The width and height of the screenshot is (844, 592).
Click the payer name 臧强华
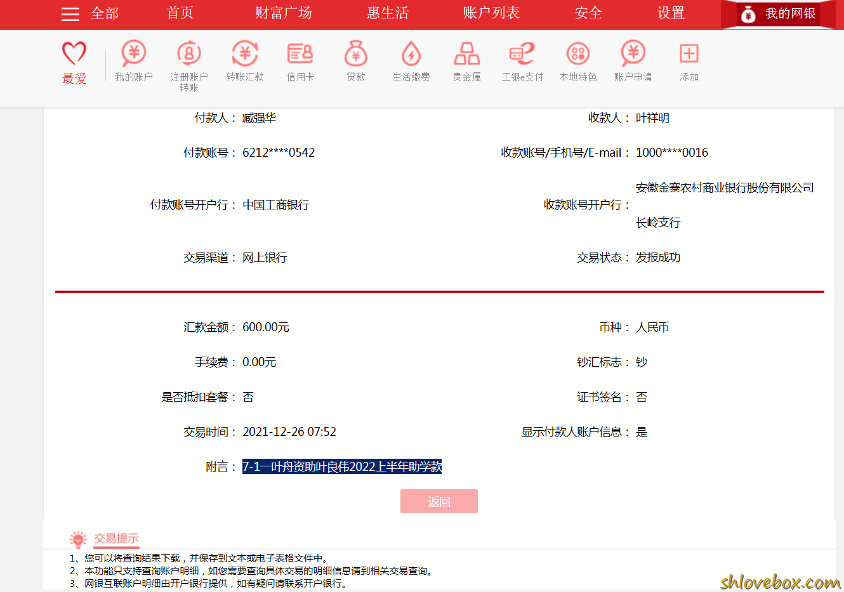[x=259, y=118]
